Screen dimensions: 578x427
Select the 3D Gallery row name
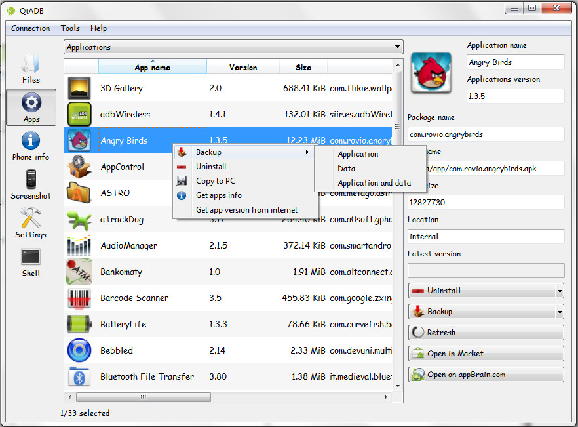[121, 89]
